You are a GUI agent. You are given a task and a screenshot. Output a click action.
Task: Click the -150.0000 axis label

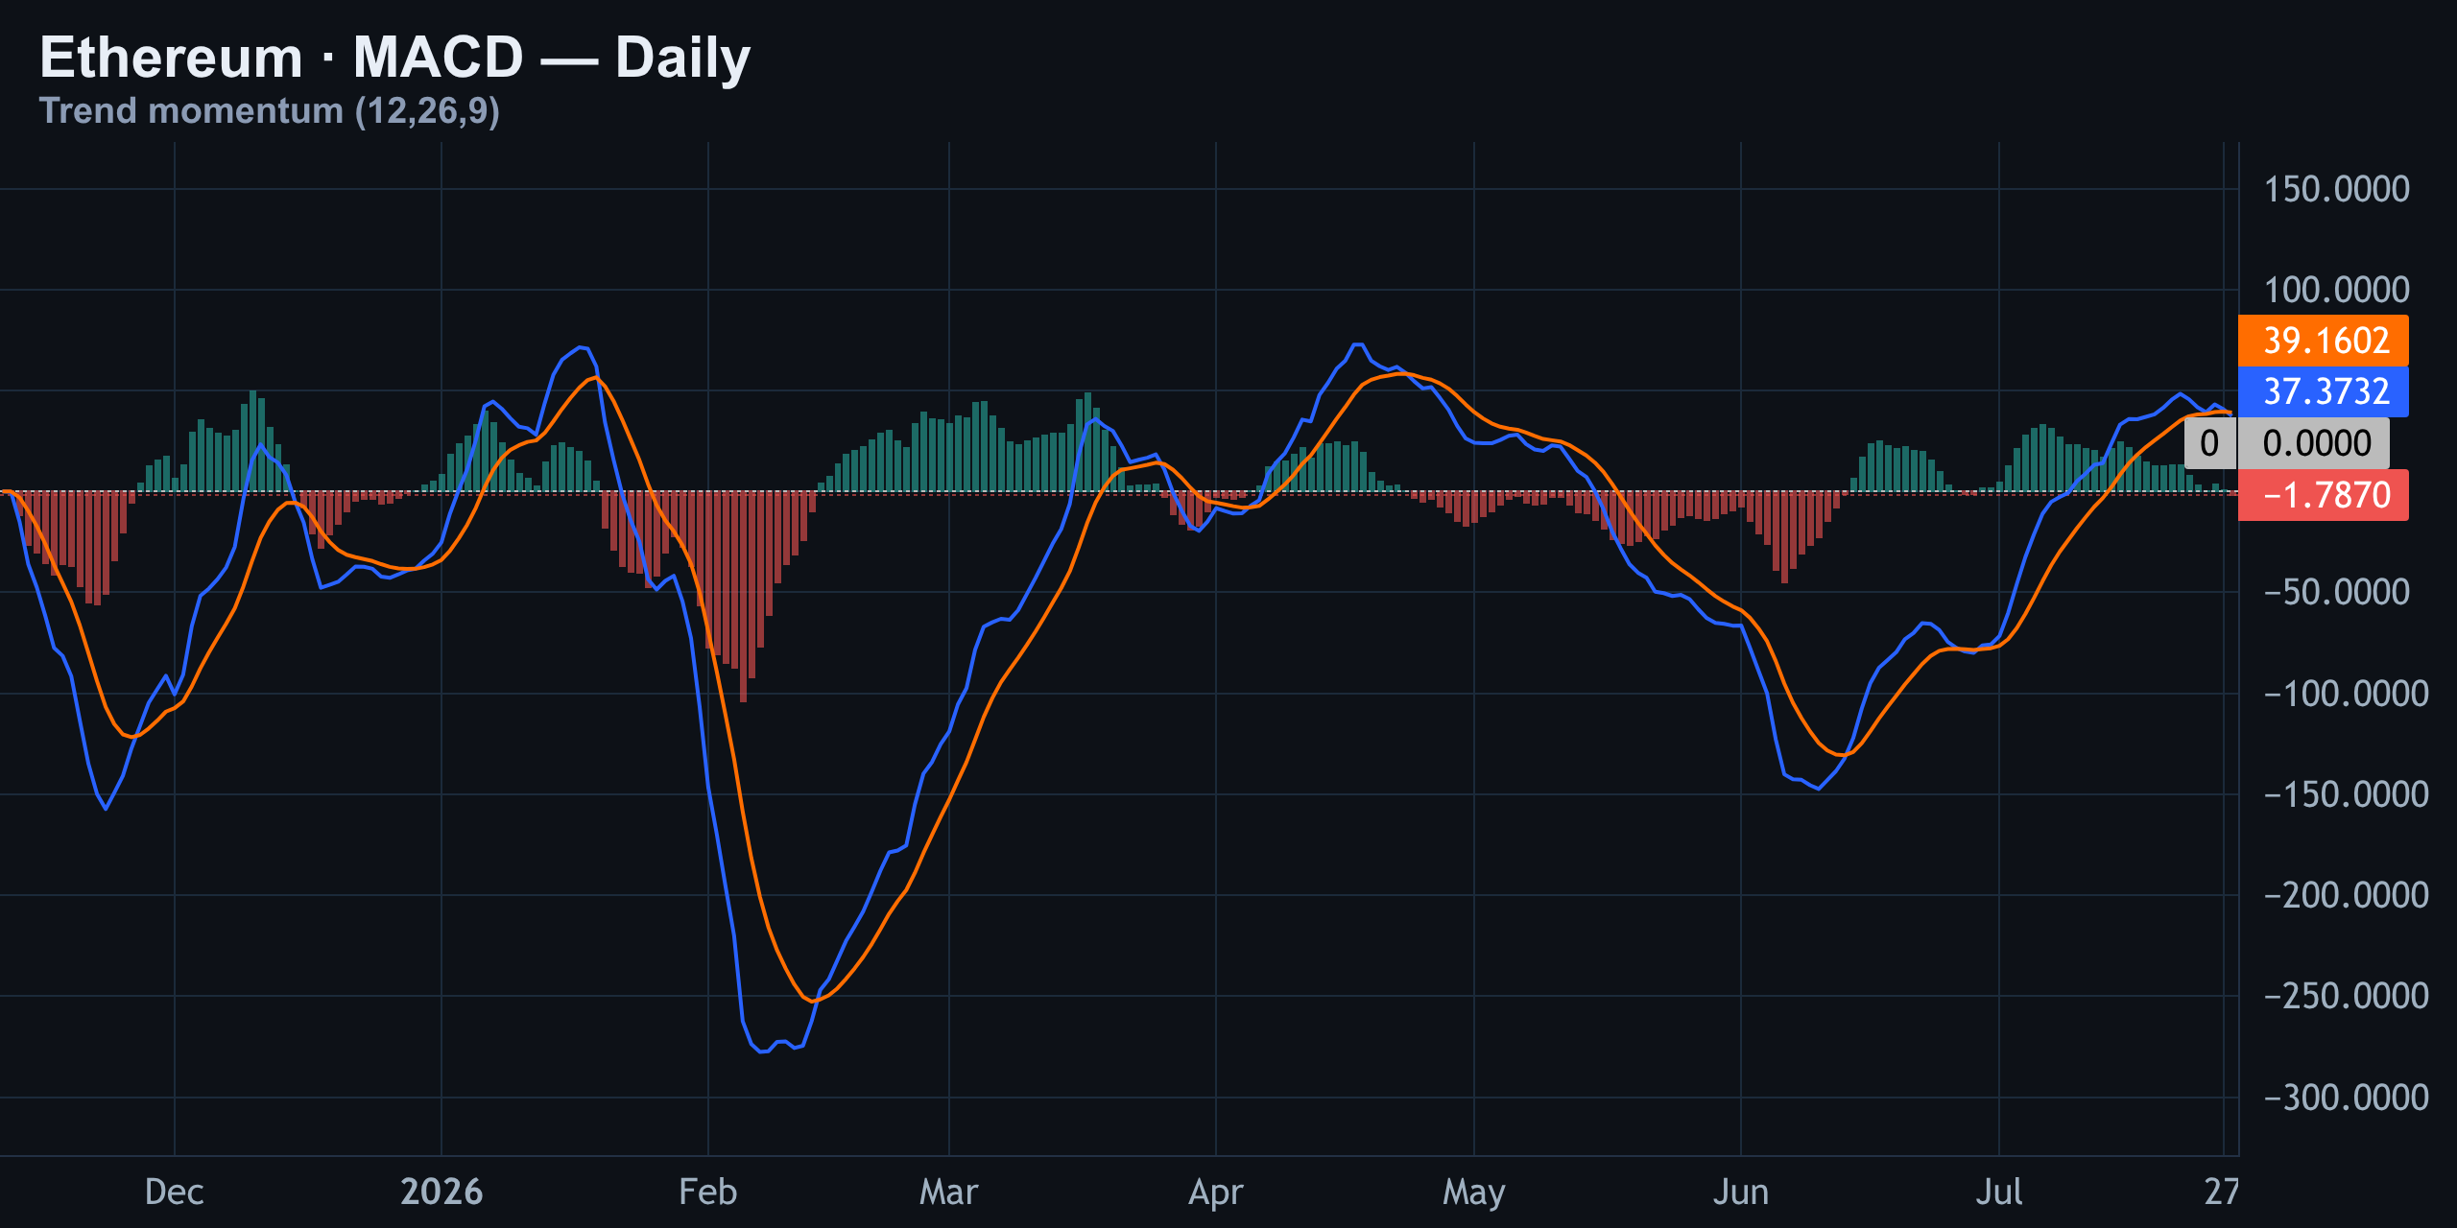[2347, 794]
